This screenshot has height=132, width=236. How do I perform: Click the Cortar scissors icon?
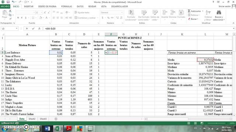click(10, 11)
